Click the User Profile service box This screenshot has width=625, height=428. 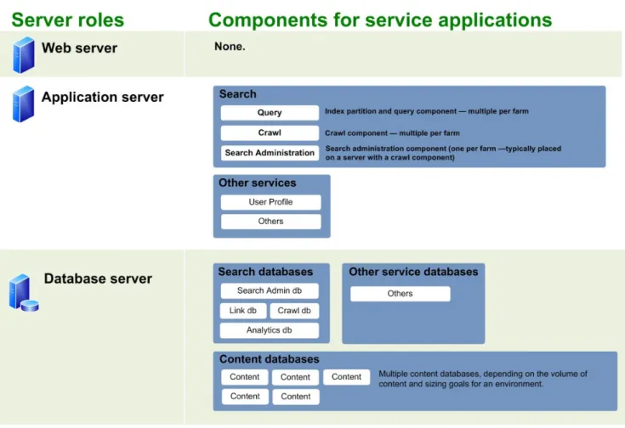coord(270,202)
